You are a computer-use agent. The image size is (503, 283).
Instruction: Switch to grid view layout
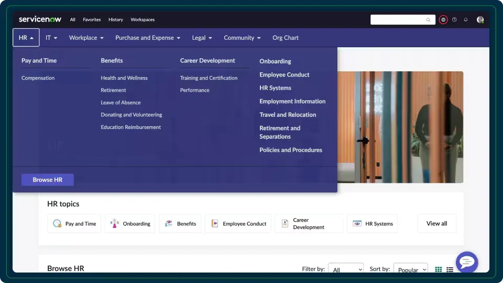pyautogui.click(x=439, y=269)
